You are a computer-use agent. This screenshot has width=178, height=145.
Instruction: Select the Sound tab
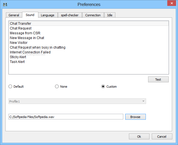click(x=30, y=15)
